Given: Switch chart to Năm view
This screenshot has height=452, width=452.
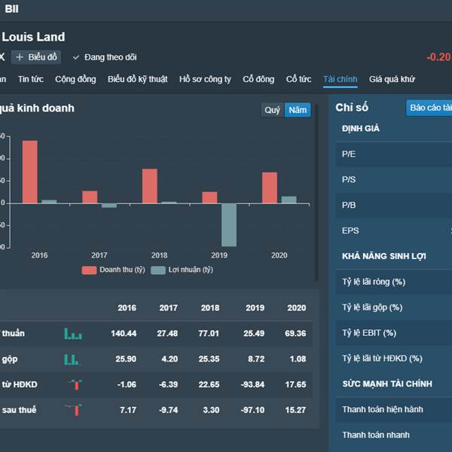Looking at the screenshot, I should tap(298, 110).
